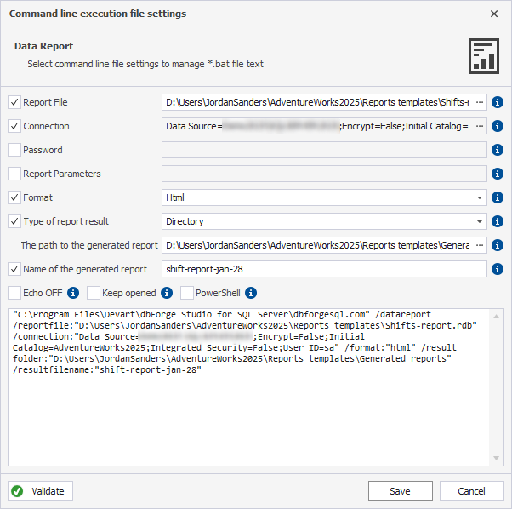Browse for Report File with ellipsis button
Viewport: 512px width, 509px height.
coord(480,102)
